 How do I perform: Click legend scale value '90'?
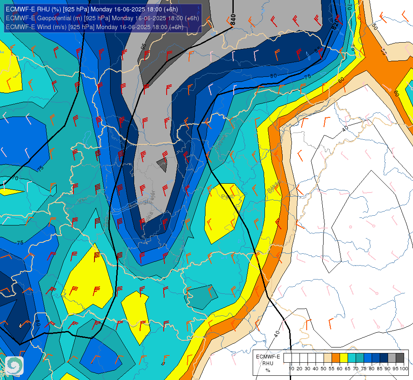(387, 369)
